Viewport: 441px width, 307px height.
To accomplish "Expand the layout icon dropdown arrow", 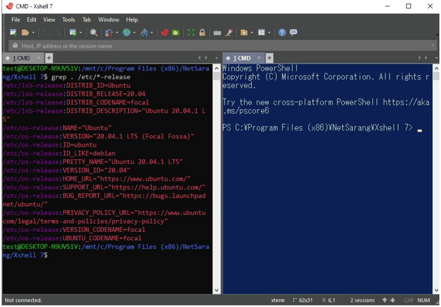I will [269, 33].
